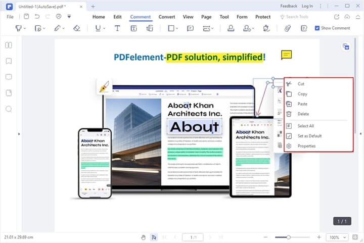Screen dimensions: 364x243
Task: Select the Highlight tool in comment toolbar
Action: [18, 28]
